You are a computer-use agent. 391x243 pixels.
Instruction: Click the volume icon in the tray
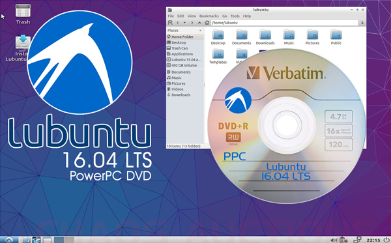(334, 240)
